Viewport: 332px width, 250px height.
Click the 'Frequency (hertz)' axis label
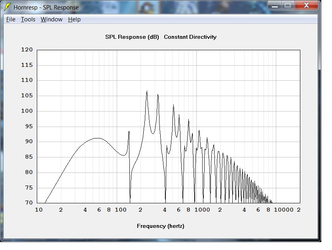click(x=161, y=226)
